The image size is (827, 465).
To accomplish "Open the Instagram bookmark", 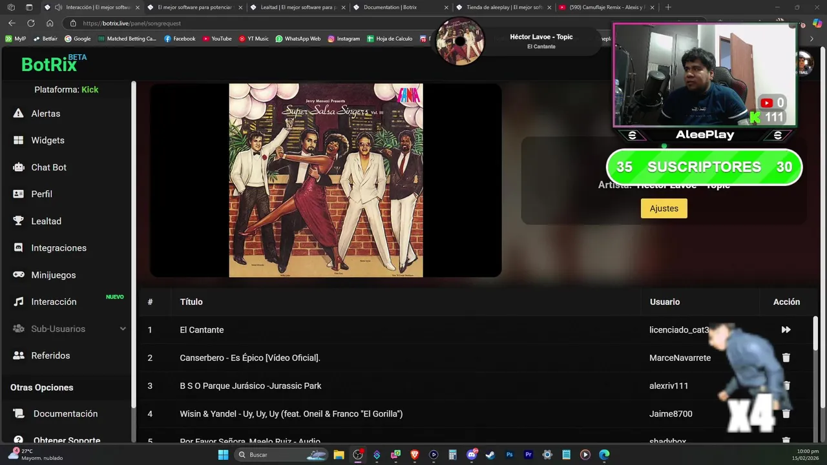I will [344, 39].
